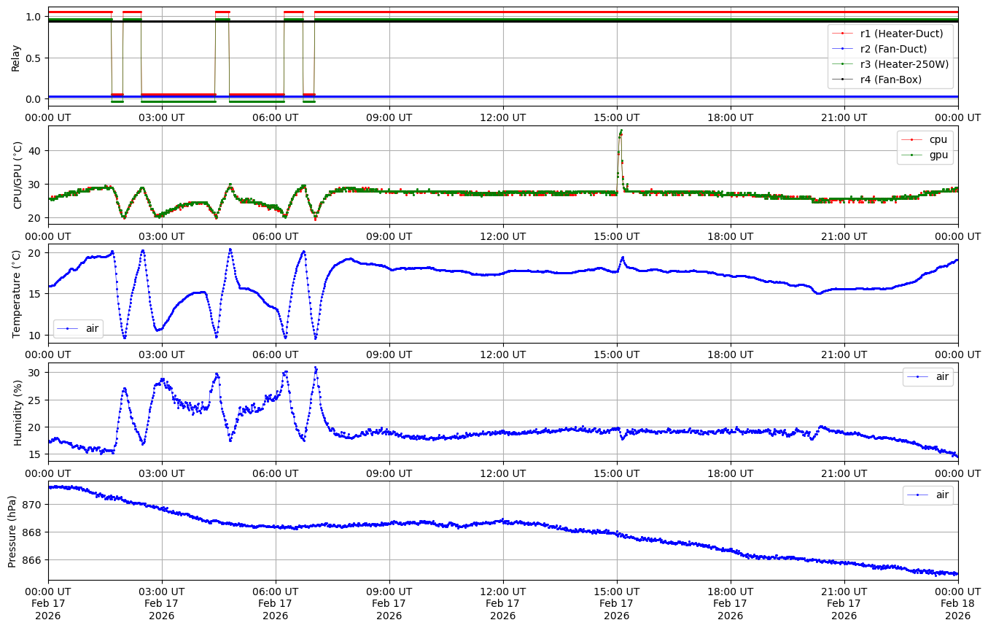Screen dimensions: 988x628
Task: Click the 12:00 UT tick under Pressure plot
Action: [502, 591]
